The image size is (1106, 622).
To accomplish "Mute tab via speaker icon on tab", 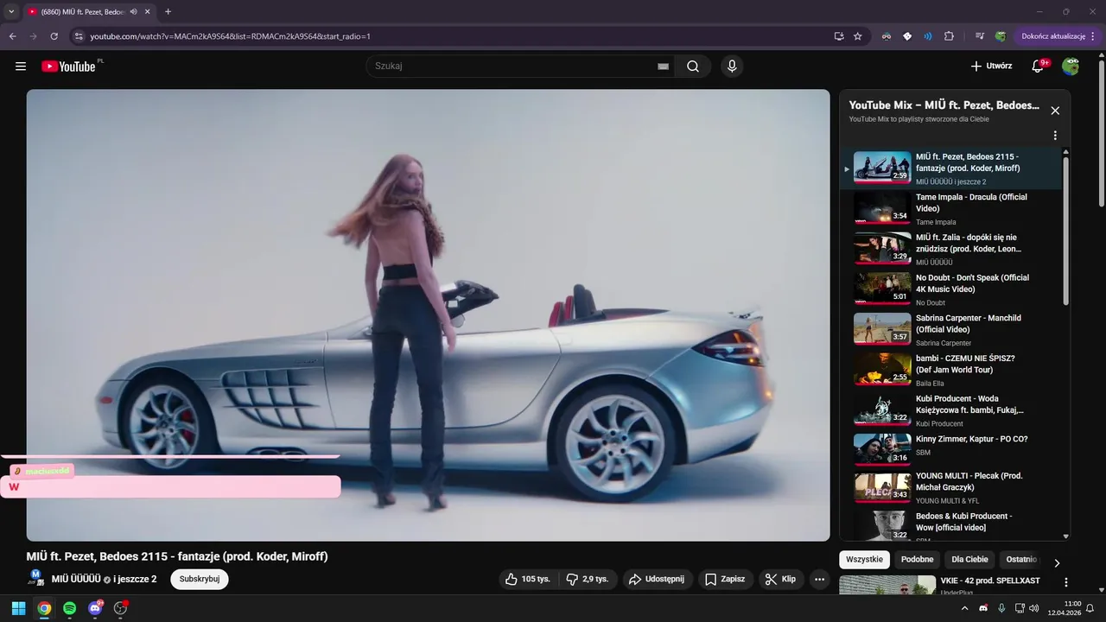I will 134,11.
